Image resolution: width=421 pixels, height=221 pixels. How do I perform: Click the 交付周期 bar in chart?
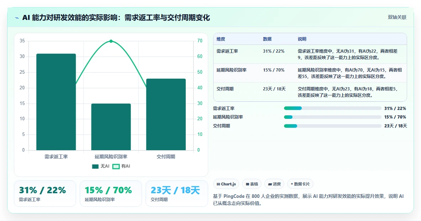tap(166, 114)
